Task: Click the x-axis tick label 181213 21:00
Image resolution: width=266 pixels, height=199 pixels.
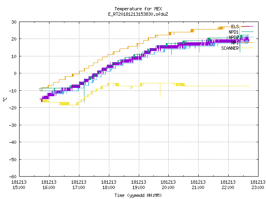Action: point(198,185)
